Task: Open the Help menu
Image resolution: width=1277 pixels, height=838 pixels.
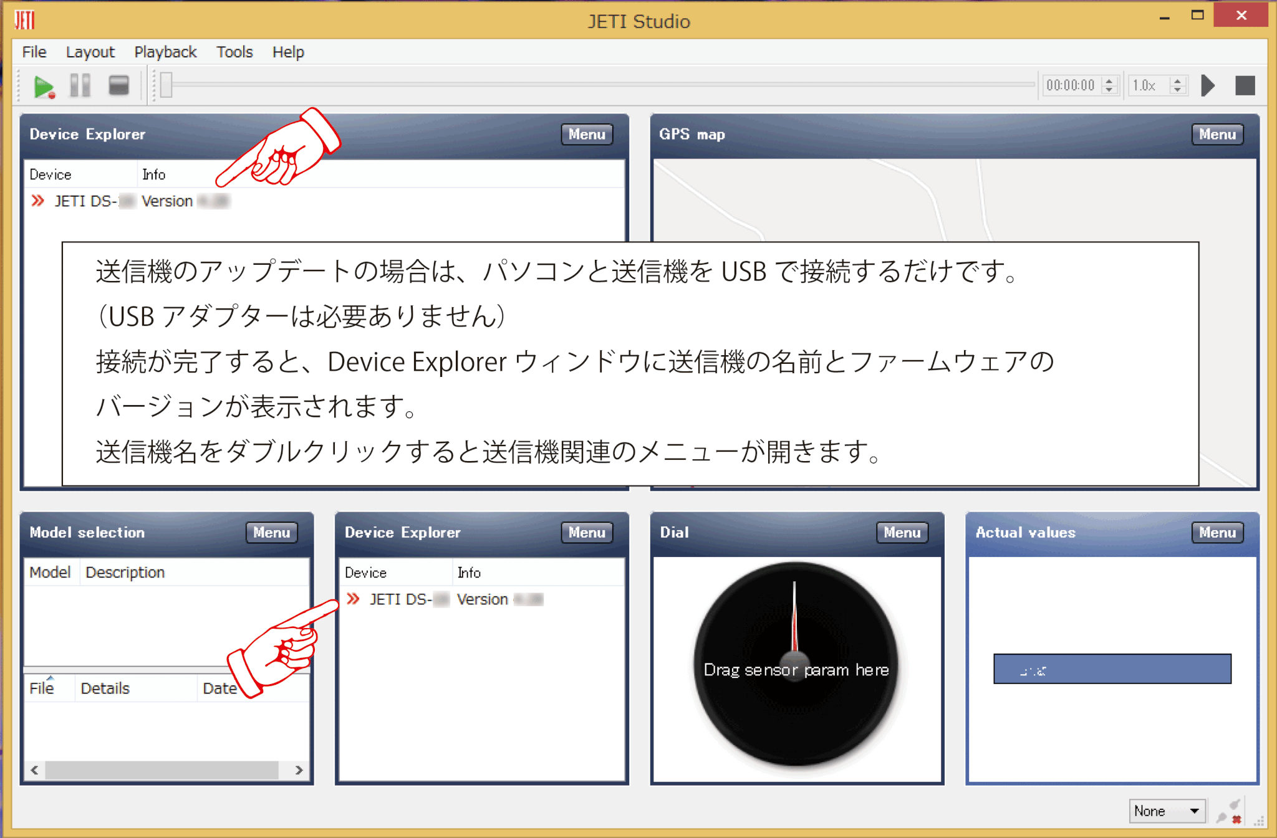Action: pos(288,52)
